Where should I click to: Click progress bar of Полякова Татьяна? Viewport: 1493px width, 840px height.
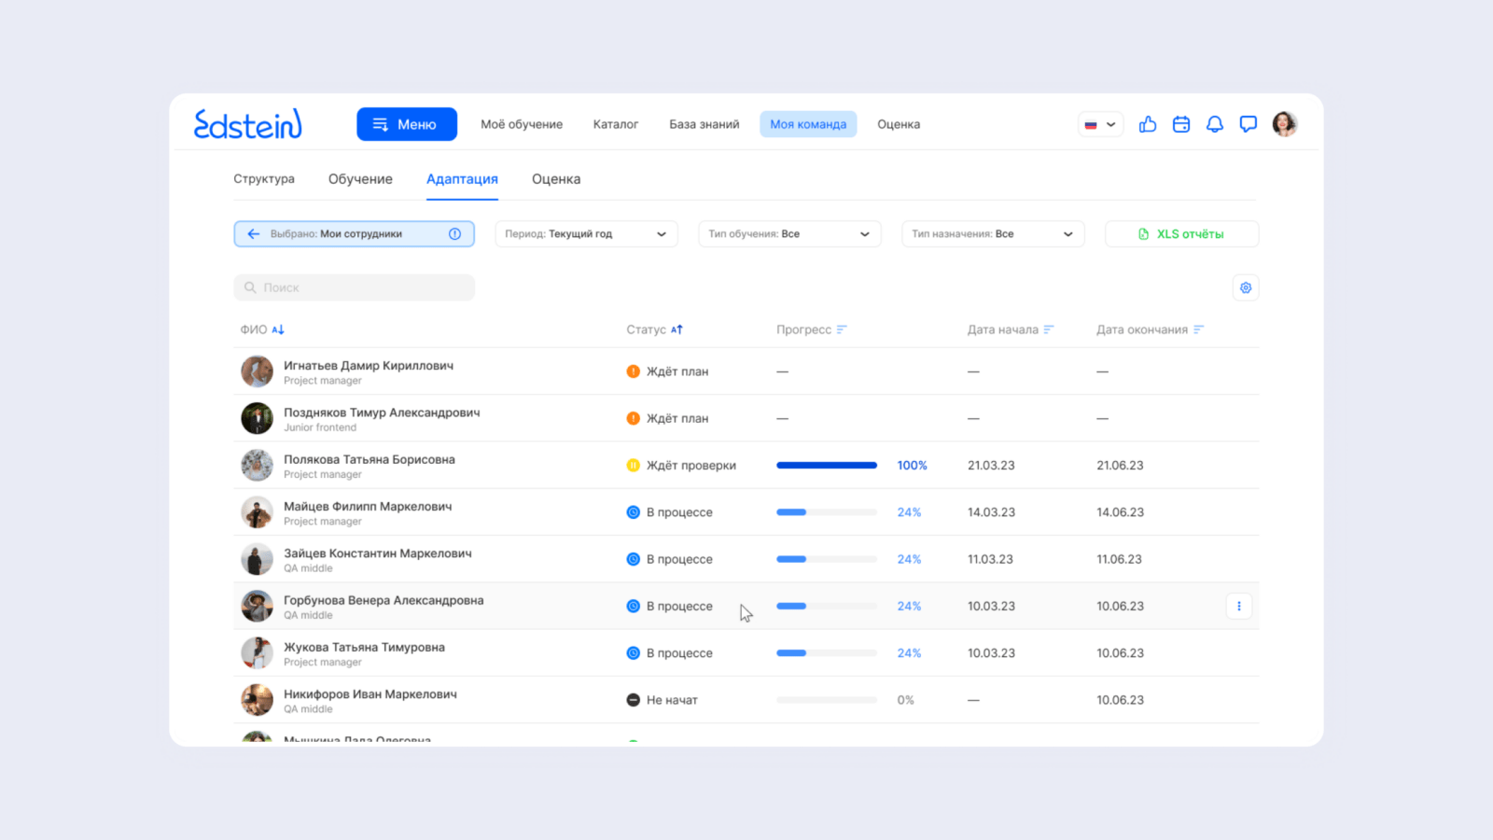coord(826,466)
